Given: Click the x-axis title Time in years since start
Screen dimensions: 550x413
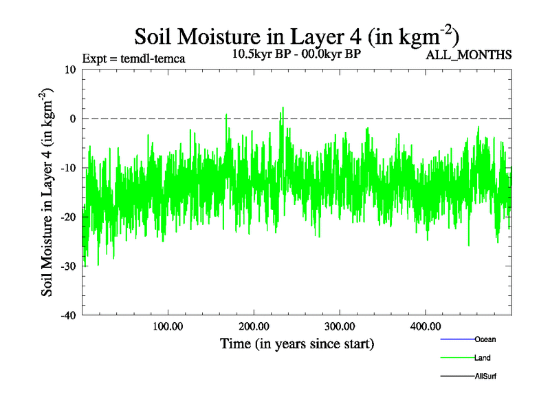Looking at the screenshot, I should coord(296,343).
